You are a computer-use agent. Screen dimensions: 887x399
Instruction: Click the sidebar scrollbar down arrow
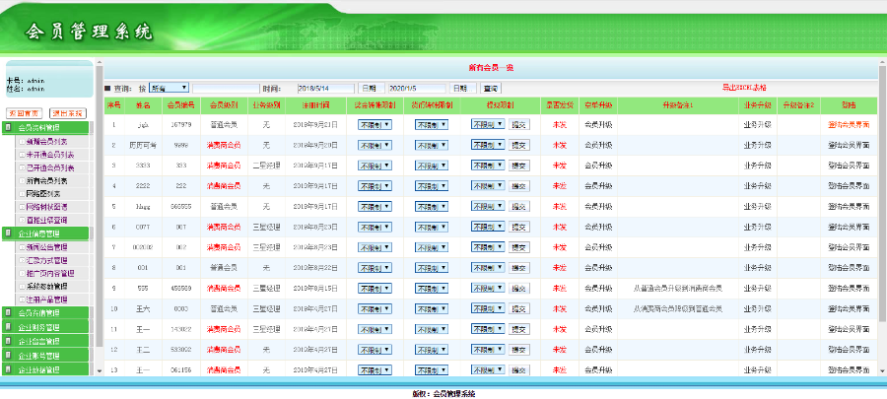(100, 370)
